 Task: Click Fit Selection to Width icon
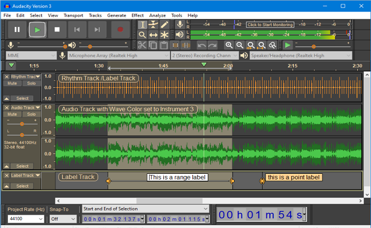pyautogui.click(x=251, y=45)
